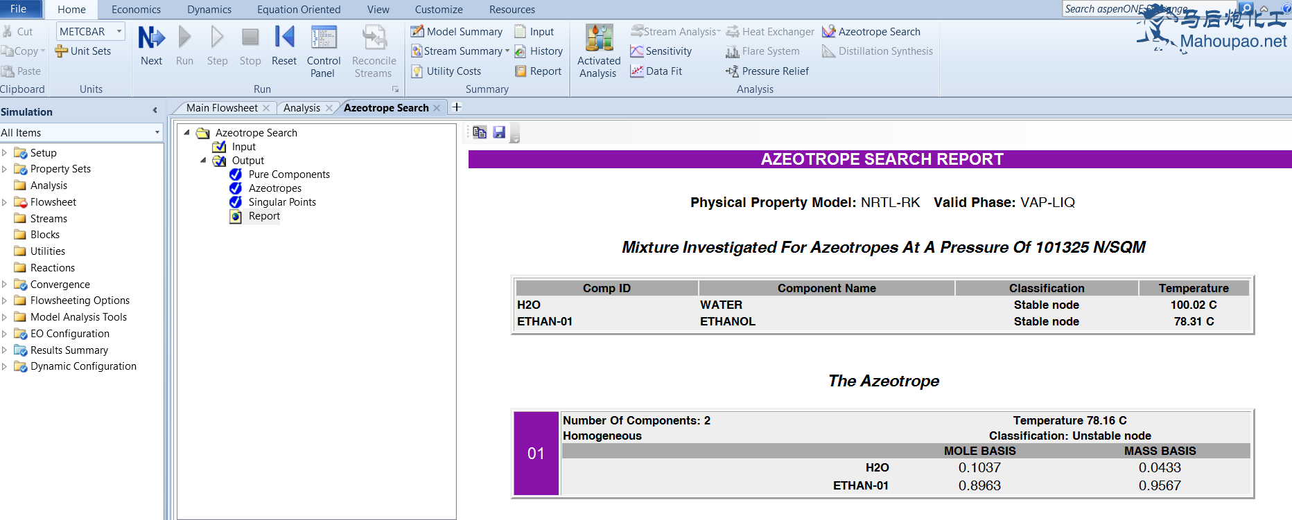This screenshot has width=1292, height=520.
Task: Open the Input summary
Action: click(534, 32)
